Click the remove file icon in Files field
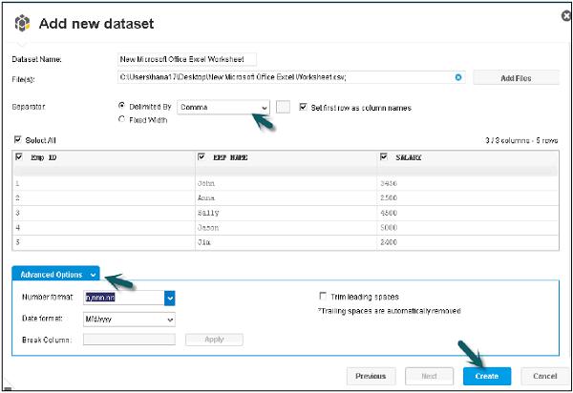This screenshot has height=393, width=573. tap(457, 77)
